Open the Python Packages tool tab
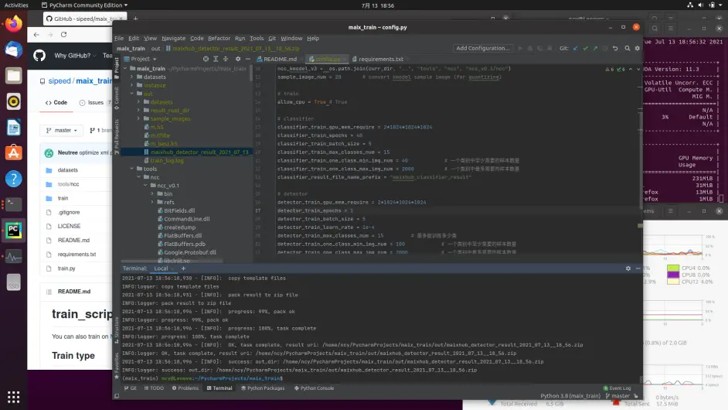 coord(263,388)
